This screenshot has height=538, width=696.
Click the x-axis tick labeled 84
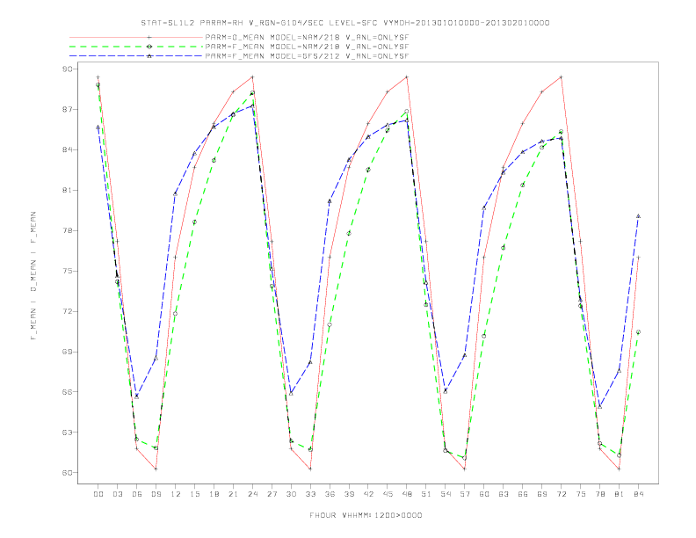pos(638,494)
